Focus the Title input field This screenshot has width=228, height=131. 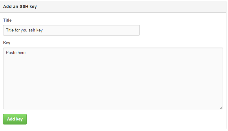[x=71, y=30]
